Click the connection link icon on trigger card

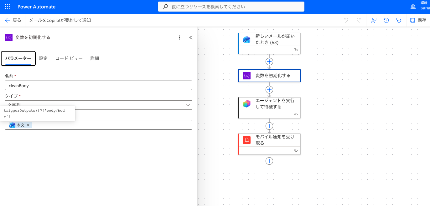point(295,50)
